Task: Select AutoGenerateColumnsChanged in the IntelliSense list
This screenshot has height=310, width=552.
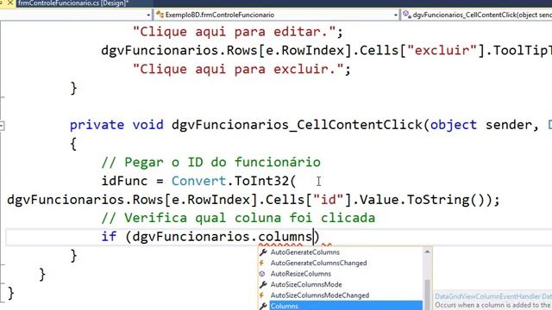Action: [x=318, y=263]
